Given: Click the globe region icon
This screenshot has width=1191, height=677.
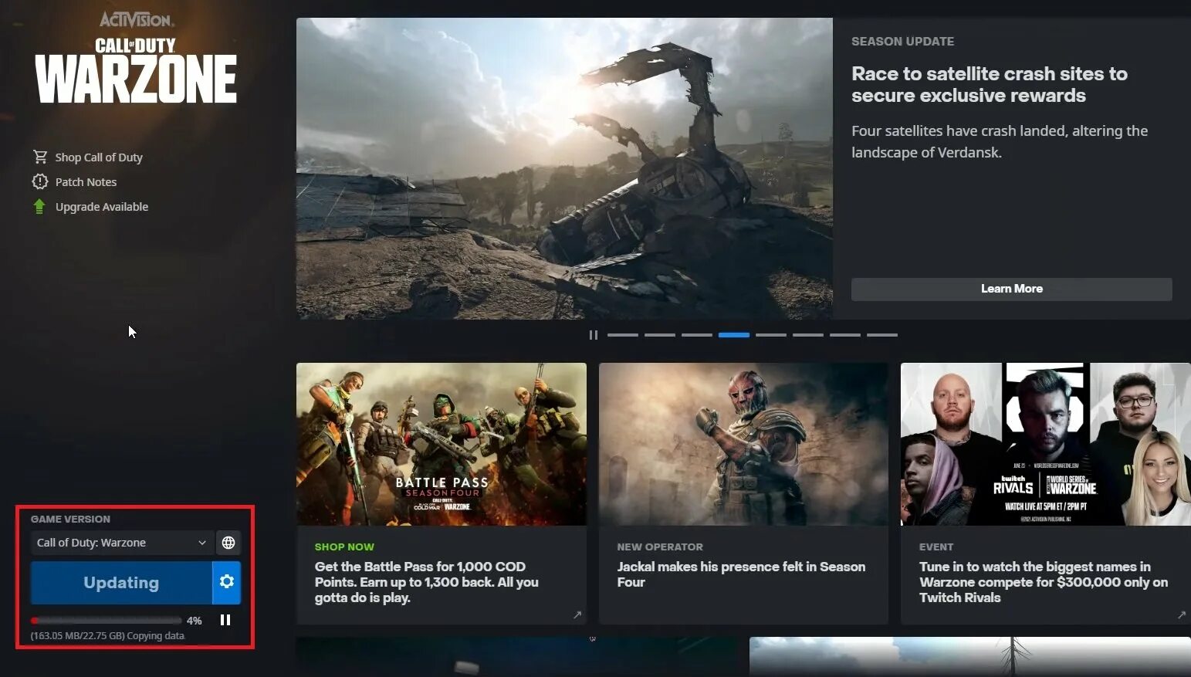Looking at the screenshot, I should click(x=228, y=543).
